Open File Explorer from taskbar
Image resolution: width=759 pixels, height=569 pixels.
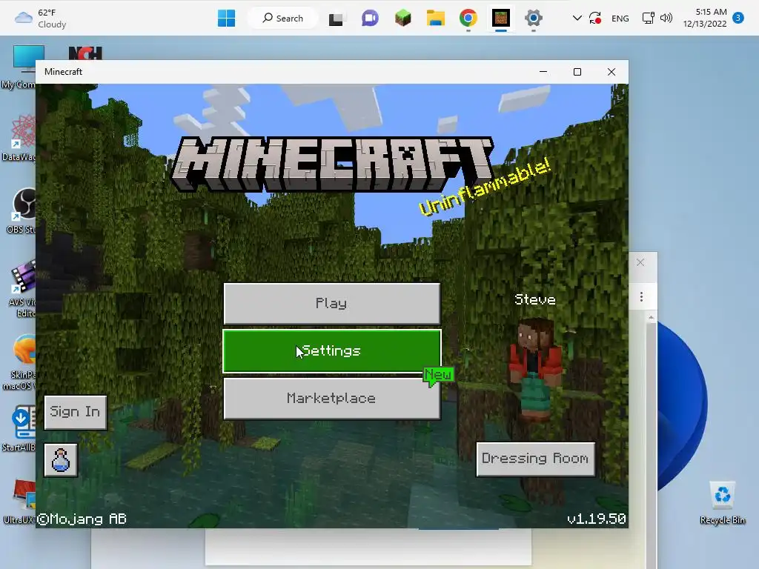tap(436, 19)
